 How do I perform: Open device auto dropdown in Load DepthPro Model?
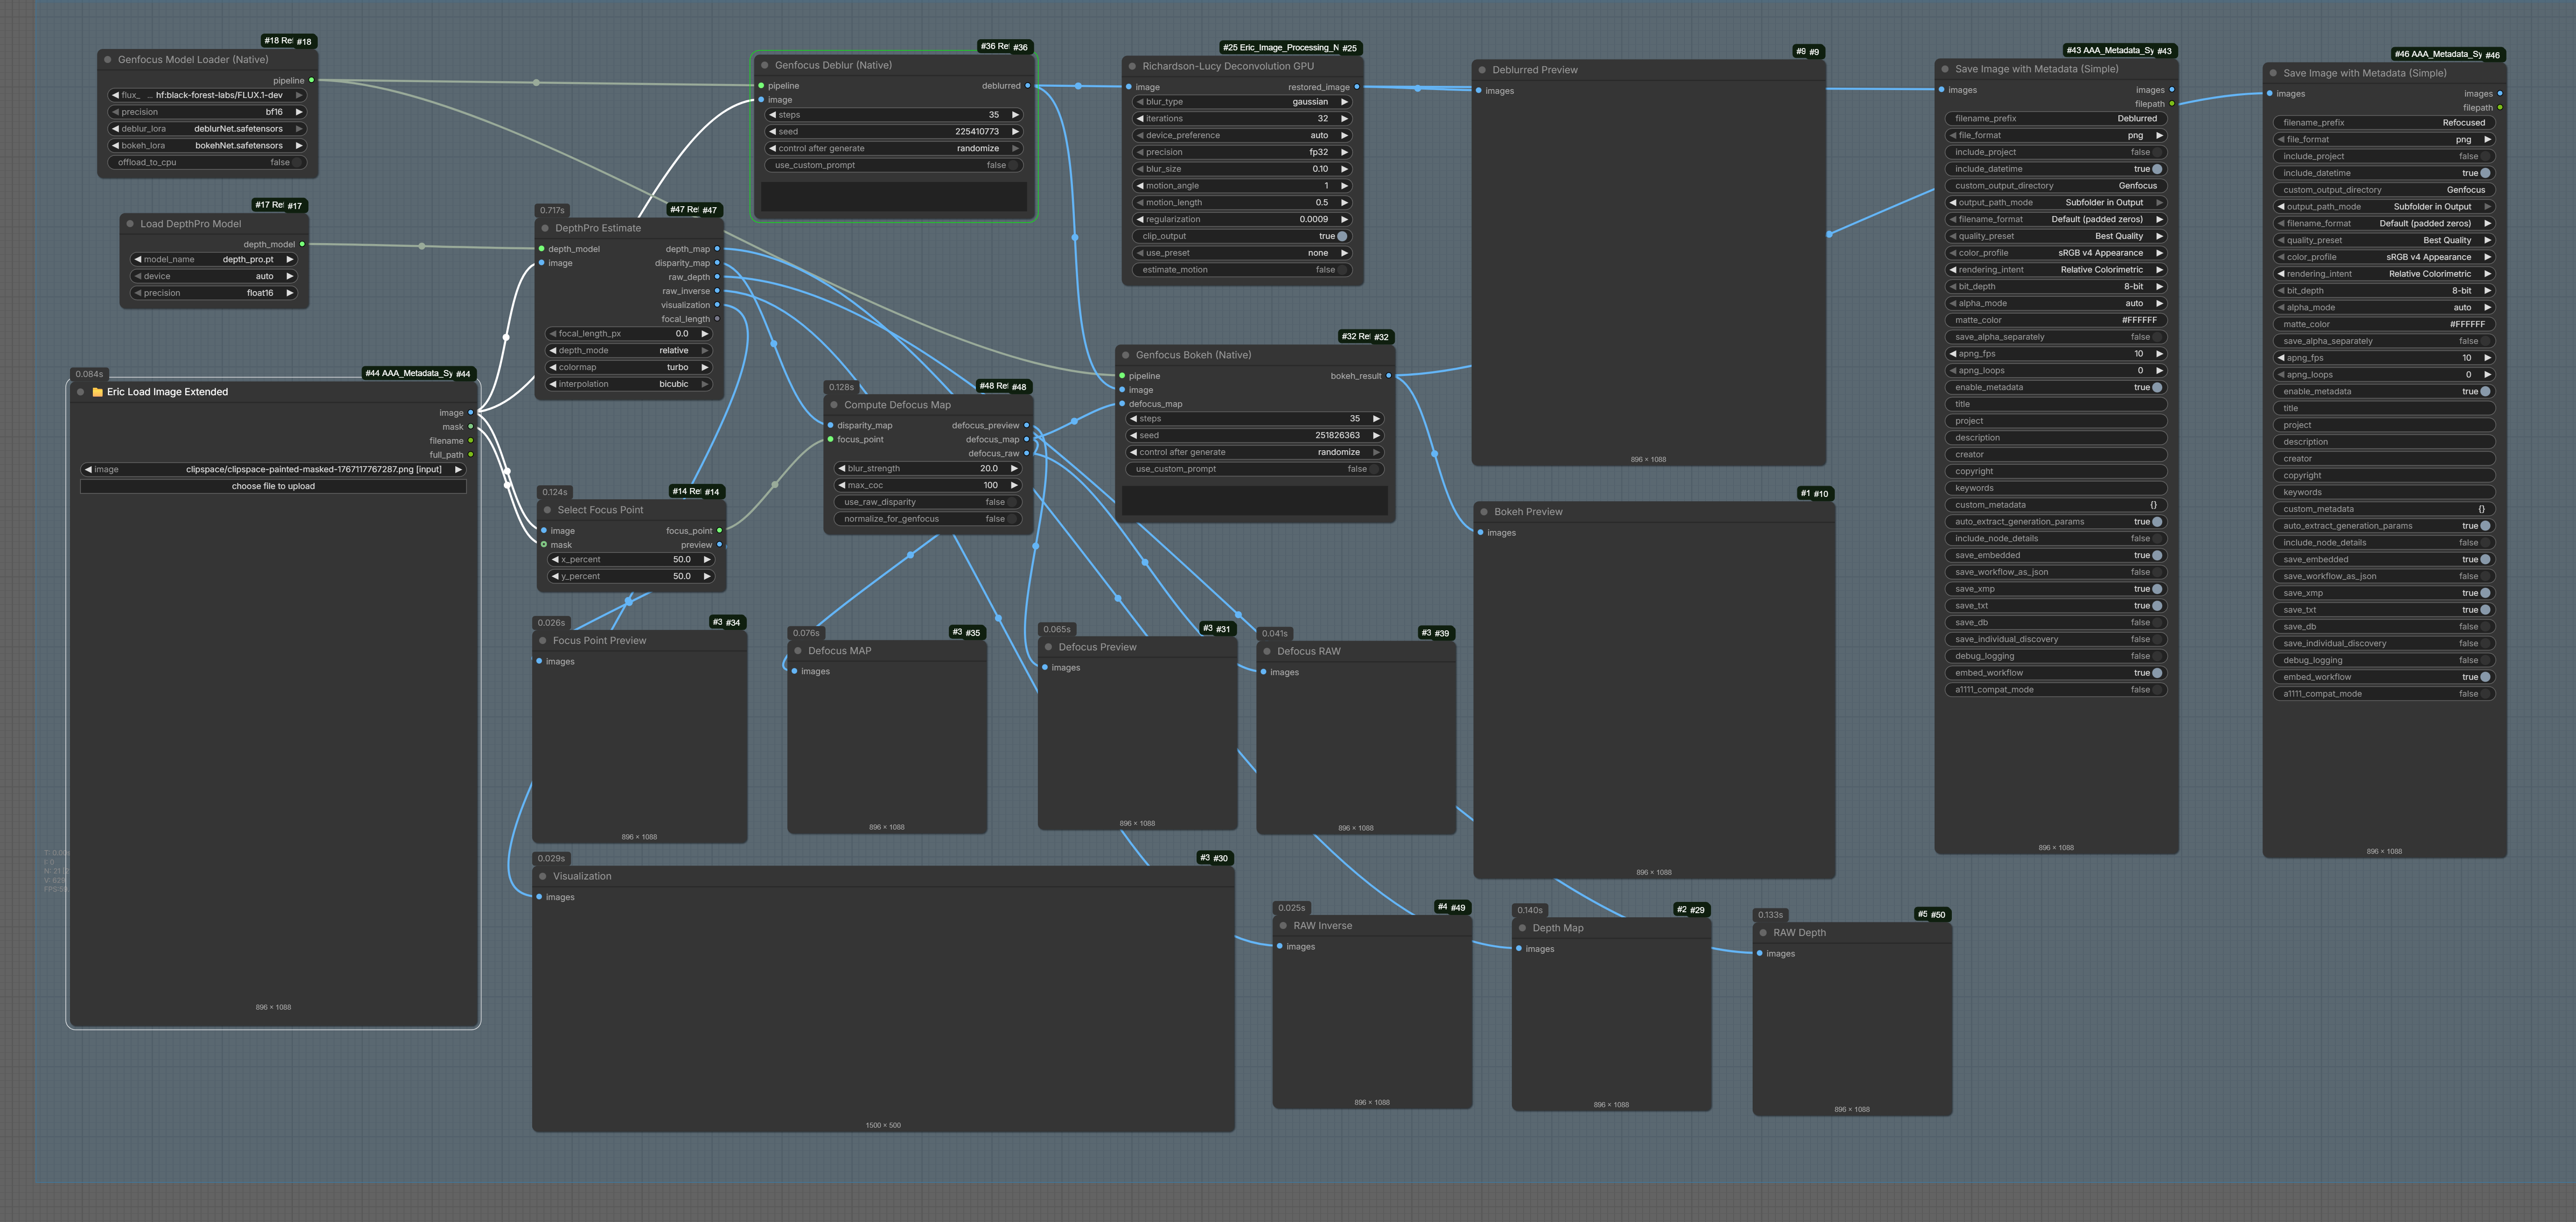point(214,276)
